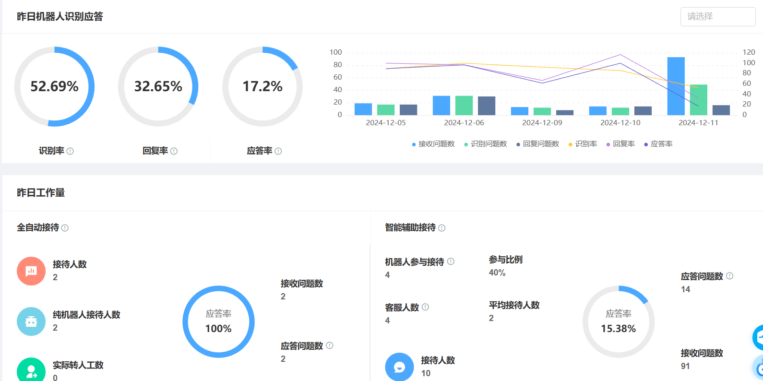Viewport: 763px width, 381px height.
Task: Toggle 识别率 legend series
Action: click(x=583, y=144)
